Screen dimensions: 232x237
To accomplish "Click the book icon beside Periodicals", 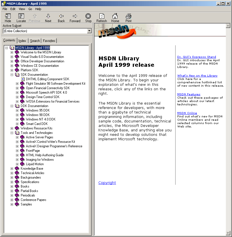I will click(x=17, y=195).
